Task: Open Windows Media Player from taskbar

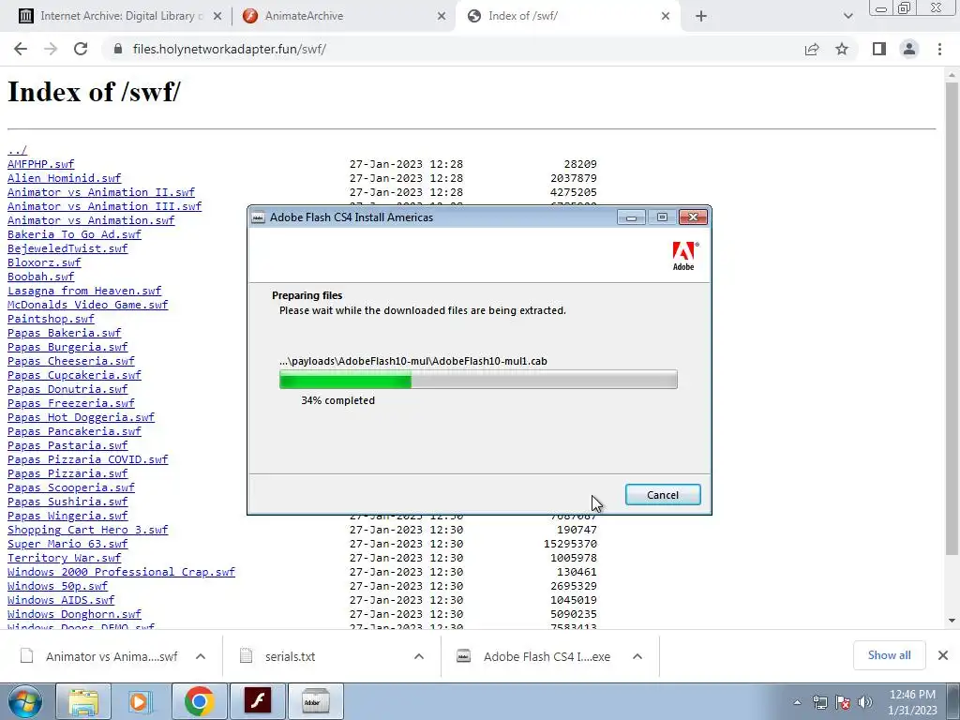Action: [x=141, y=701]
